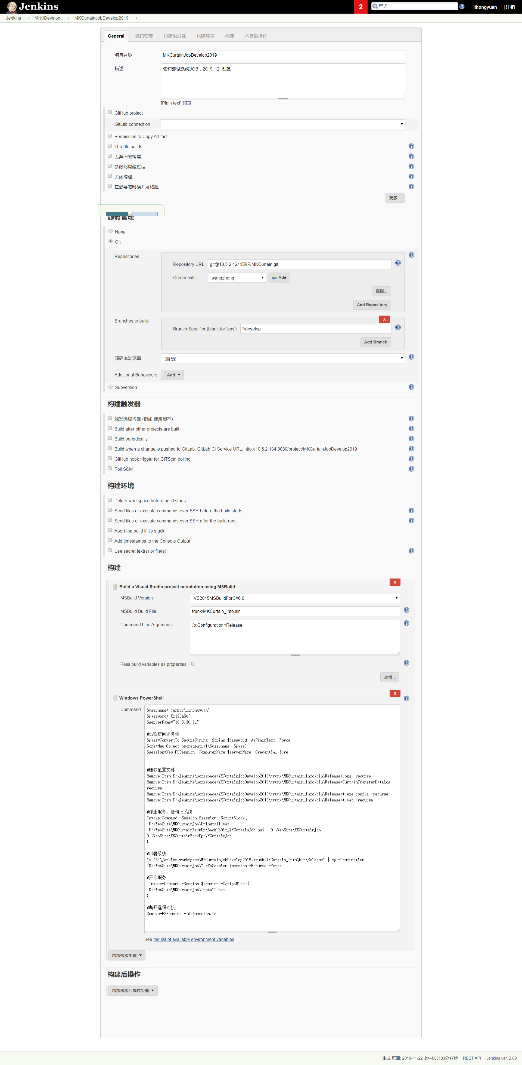The width and height of the screenshot is (522, 1065).
Task: Click the help icon next to MSBuild Build File
Action: point(408,611)
